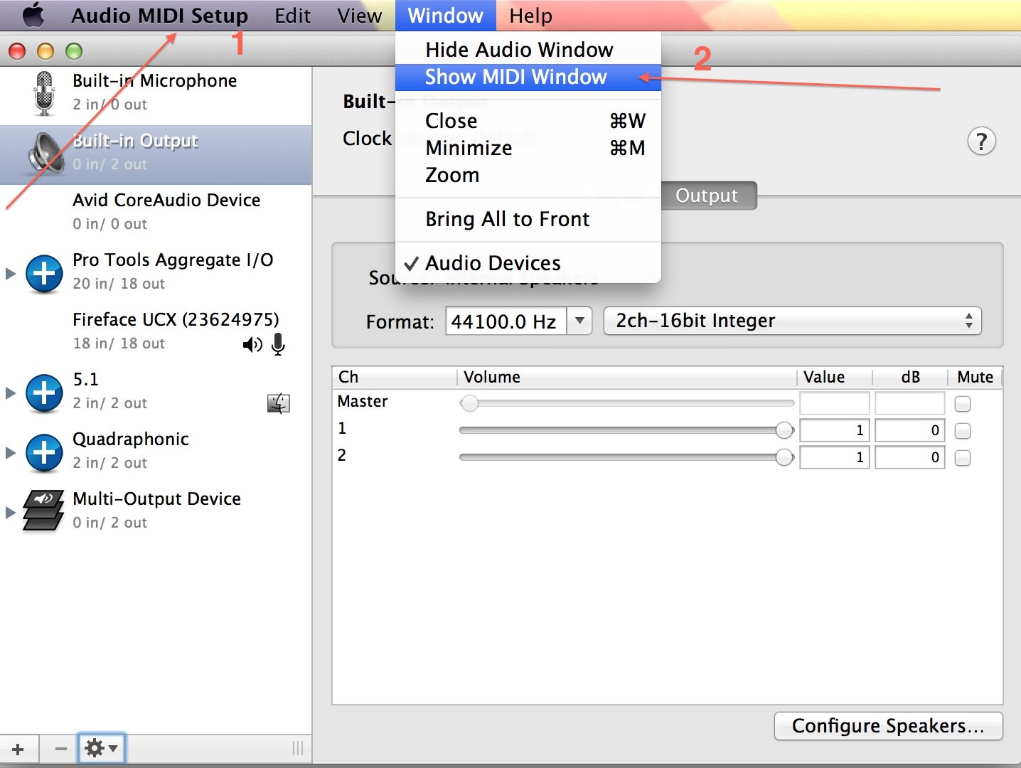Click the channel 2 volume slider

tap(627, 458)
